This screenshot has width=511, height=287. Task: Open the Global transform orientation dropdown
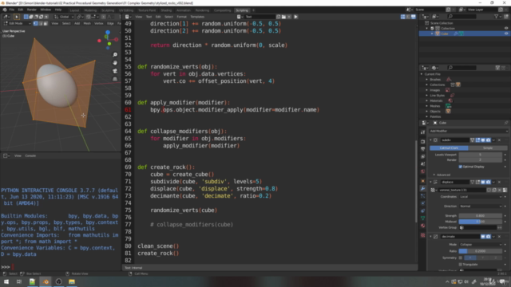click(64, 17)
